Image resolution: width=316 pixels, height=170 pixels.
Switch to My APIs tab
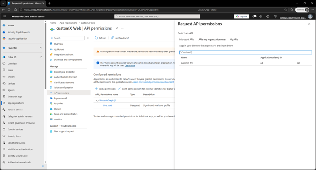pos(234,39)
